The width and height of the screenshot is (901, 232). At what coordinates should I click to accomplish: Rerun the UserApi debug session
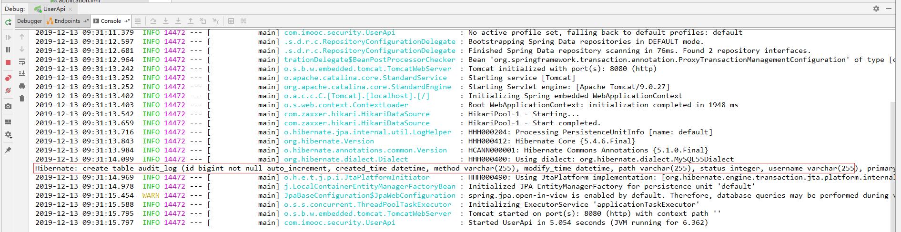click(x=8, y=22)
